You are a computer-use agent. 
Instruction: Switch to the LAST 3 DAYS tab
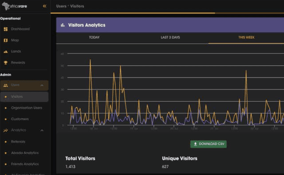[x=170, y=38]
